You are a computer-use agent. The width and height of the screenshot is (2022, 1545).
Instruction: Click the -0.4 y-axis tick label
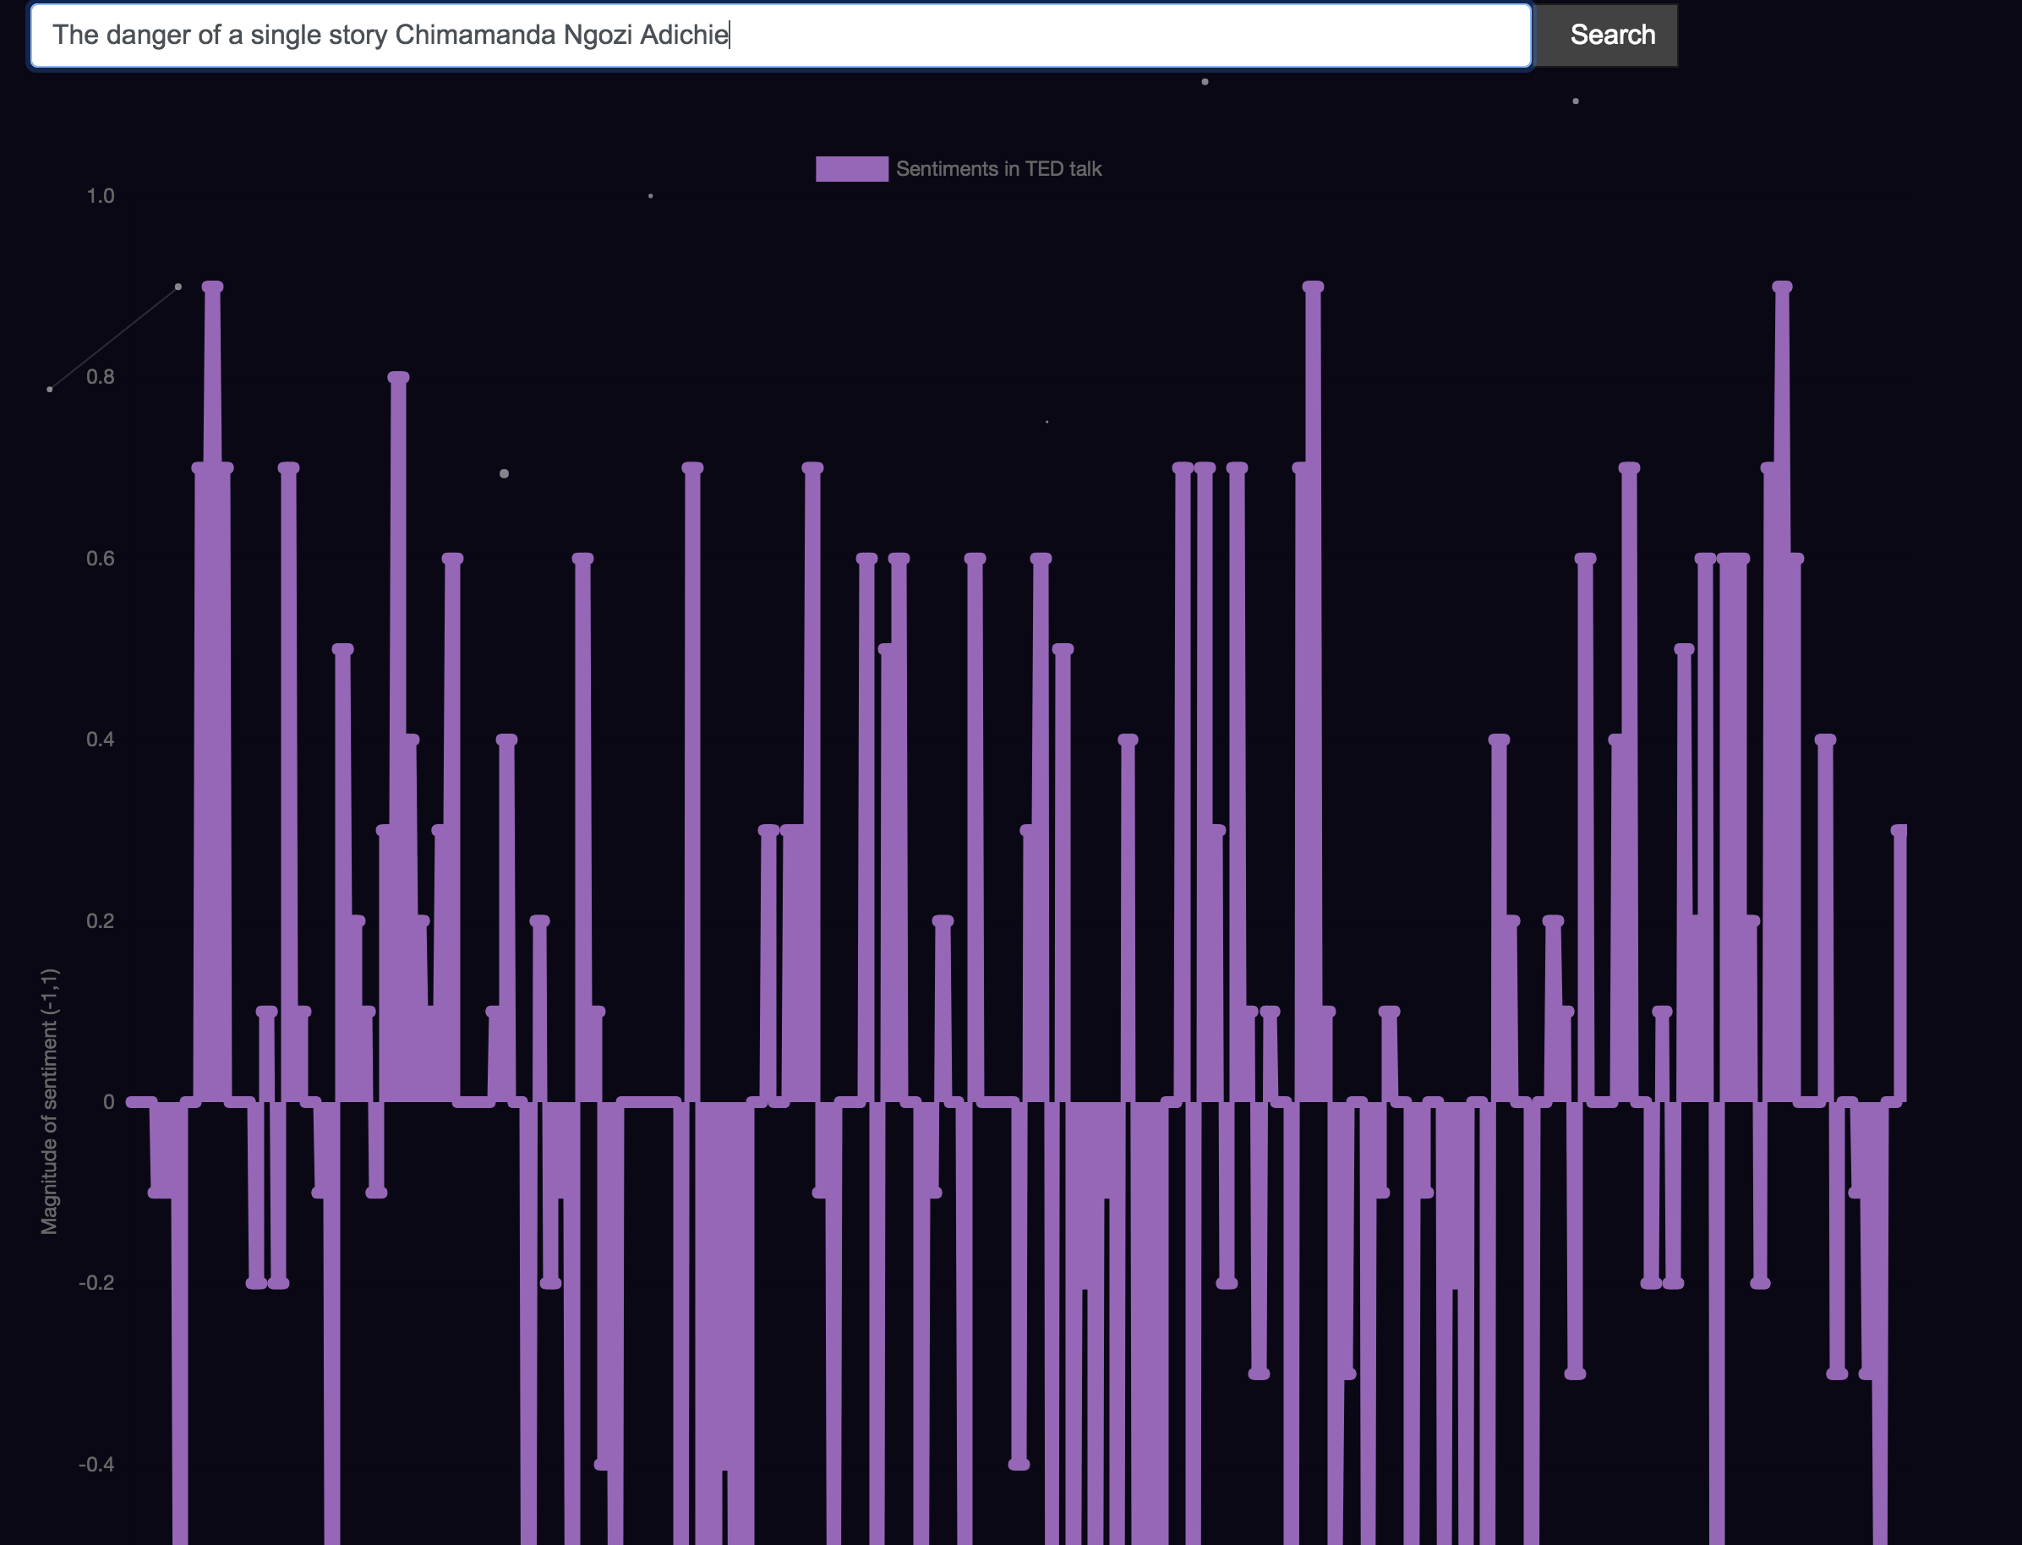[96, 1464]
